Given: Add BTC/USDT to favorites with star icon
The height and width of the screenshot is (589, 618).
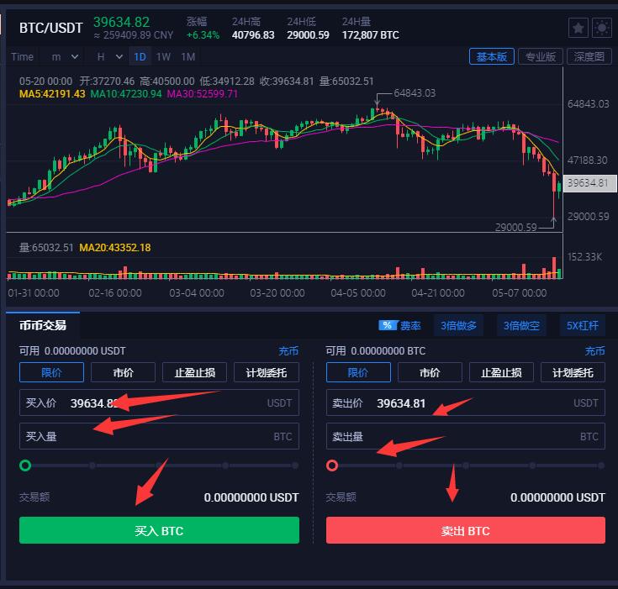Looking at the screenshot, I should pos(578,28).
